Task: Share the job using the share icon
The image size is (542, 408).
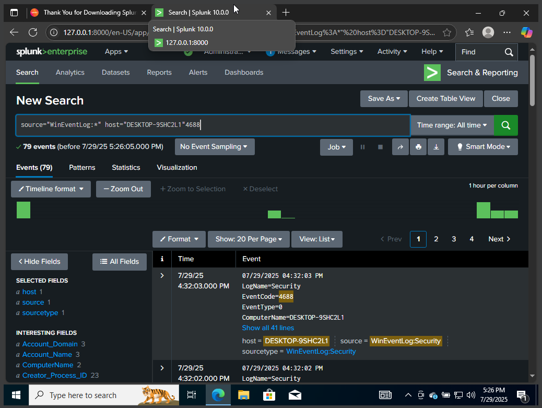Action: (x=400, y=147)
